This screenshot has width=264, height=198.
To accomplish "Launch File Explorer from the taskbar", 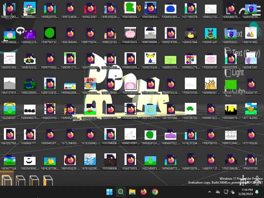I will (x=132, y=192).
